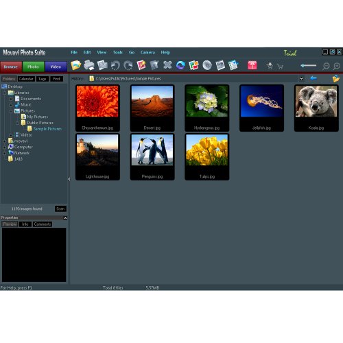Click the Desktop icon in the folder tree
The image size is (343, 343).
click(4, 86)
